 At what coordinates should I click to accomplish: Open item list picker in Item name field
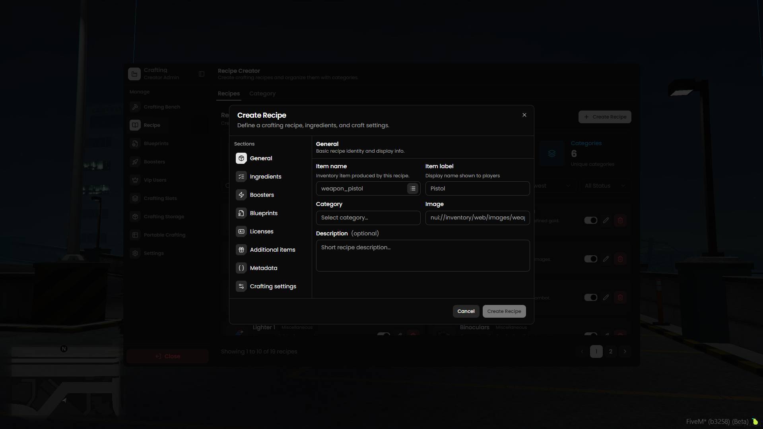[413, 188]
